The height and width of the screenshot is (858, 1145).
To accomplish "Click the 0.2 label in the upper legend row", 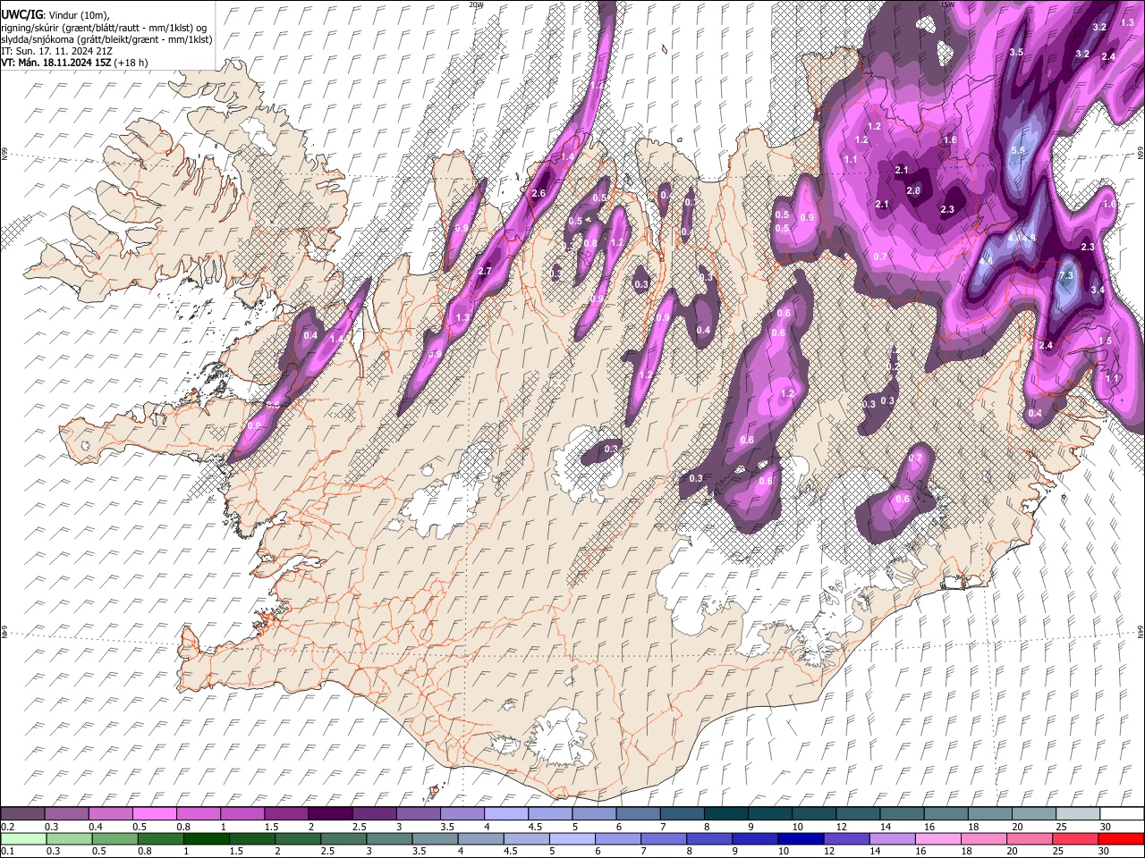I will click(x=7, y=827).
